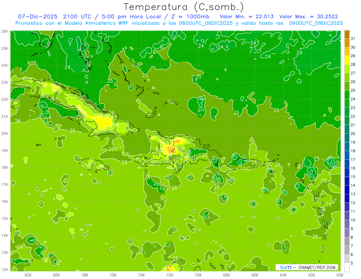Click the 5 label on the color scale
361x279 pixels.
352,263
